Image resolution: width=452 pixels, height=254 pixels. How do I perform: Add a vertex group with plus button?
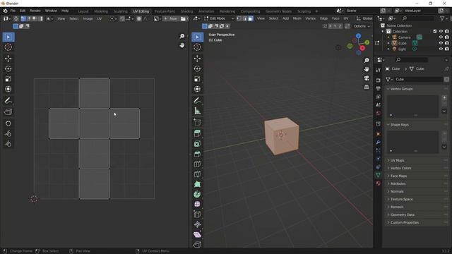point(444,98)
